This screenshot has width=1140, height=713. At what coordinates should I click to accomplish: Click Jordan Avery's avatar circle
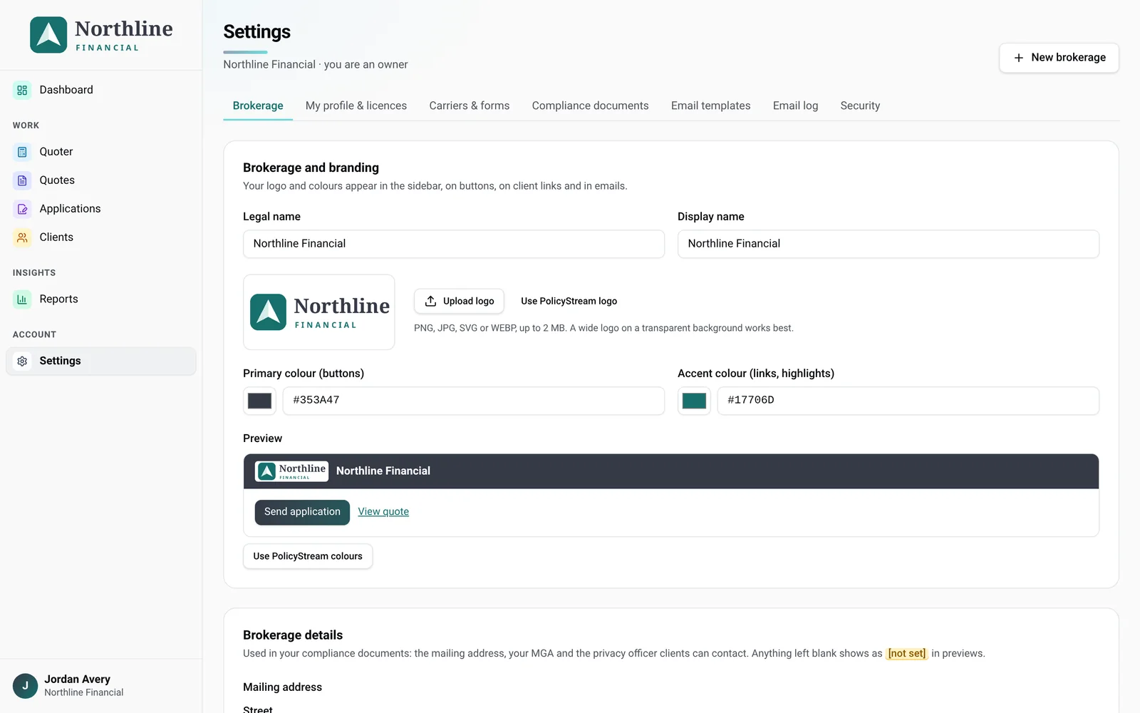[x=25, y=686]
